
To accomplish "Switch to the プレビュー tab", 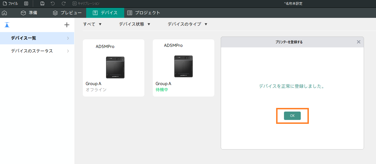I will [x=67, y=13].
